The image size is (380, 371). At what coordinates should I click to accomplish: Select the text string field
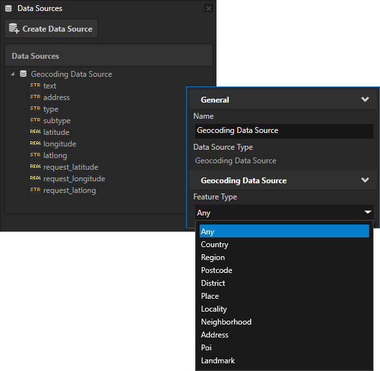(x=50, y=86)
